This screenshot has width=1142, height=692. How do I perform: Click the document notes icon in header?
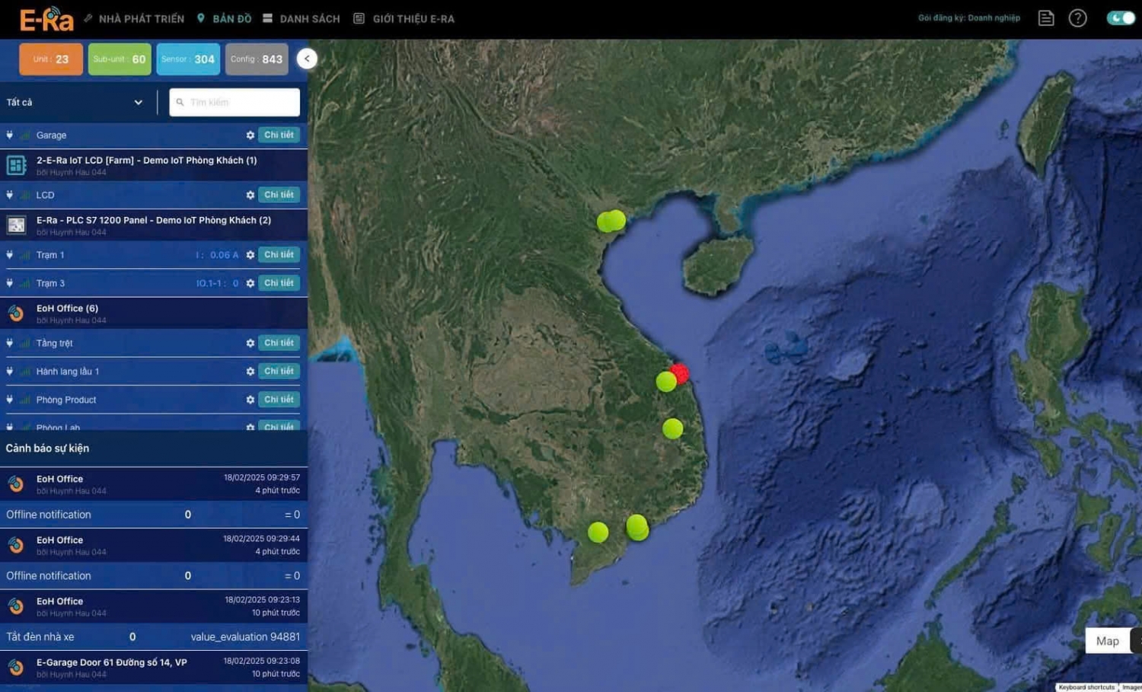click(x=1046, y=18)
